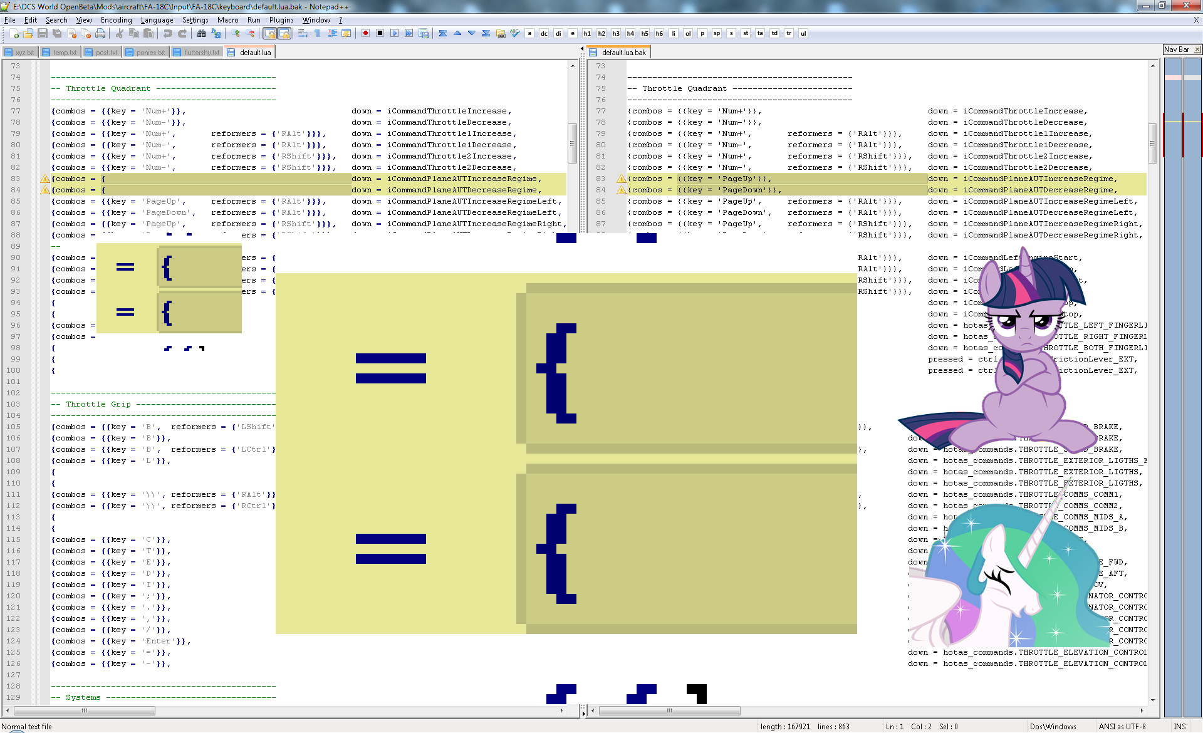
Task: Paste from the clipboard
Action: 148,33
